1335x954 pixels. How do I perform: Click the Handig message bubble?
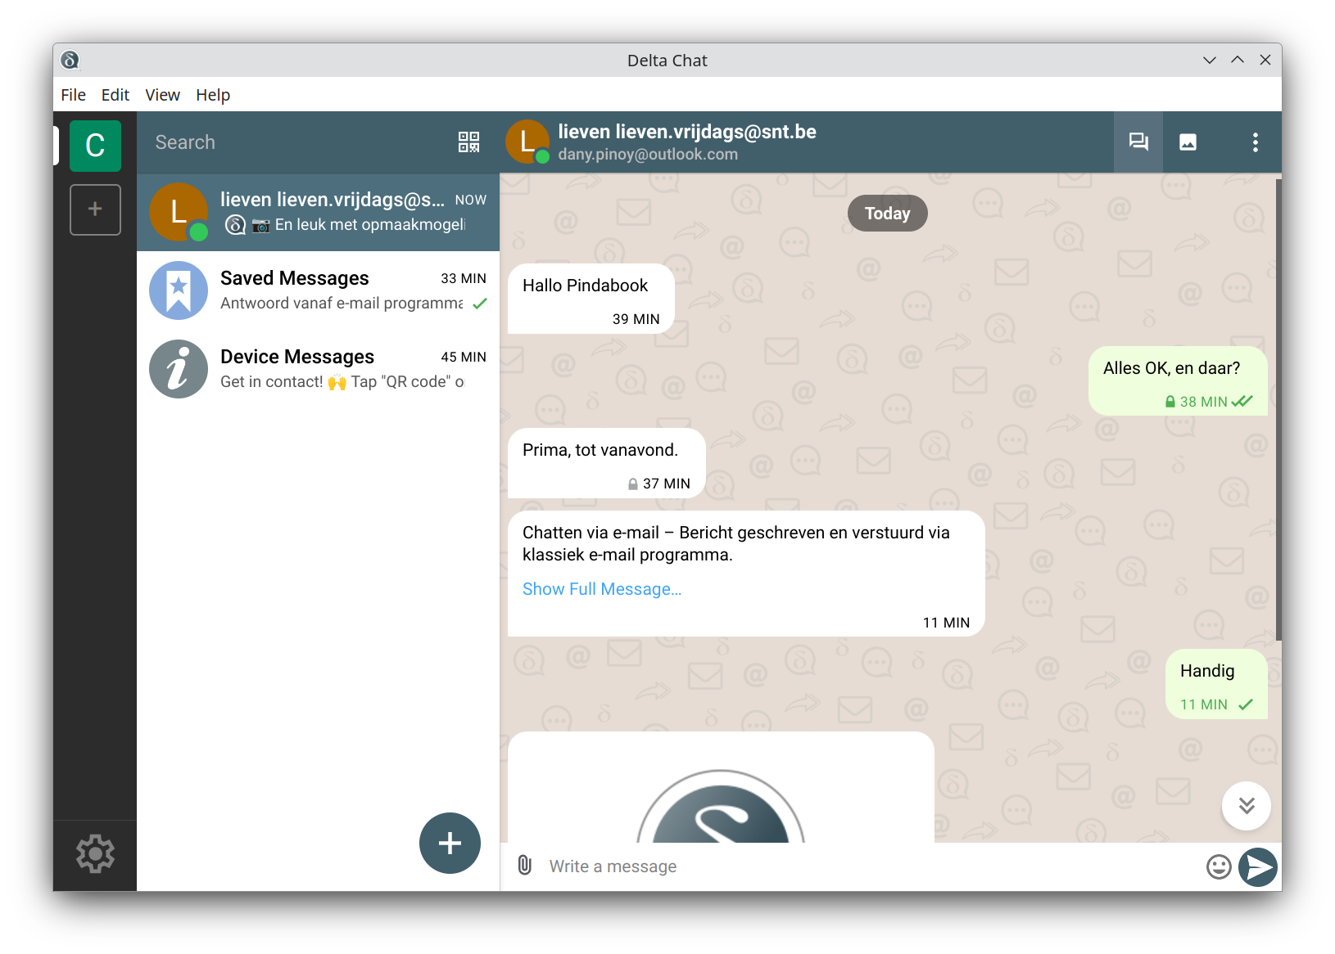[x=1216, y=684]
